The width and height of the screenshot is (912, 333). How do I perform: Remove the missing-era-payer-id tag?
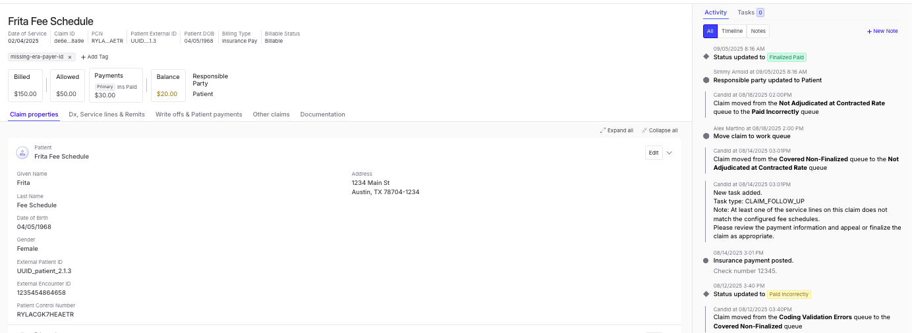pyautogui.click(x=70, y=57)
